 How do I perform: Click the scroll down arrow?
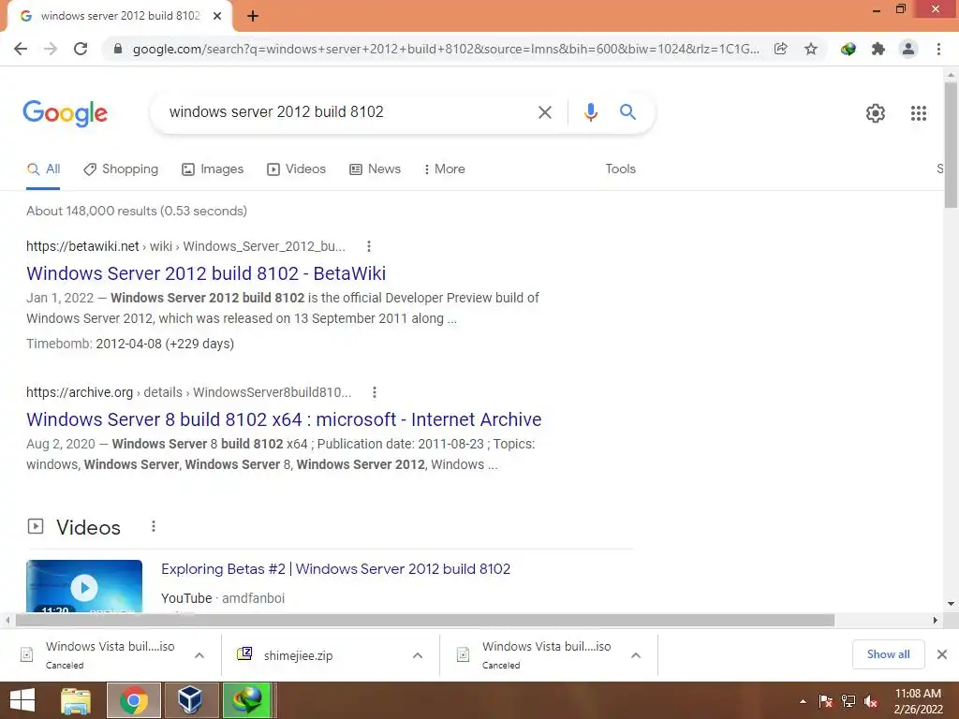952,604
